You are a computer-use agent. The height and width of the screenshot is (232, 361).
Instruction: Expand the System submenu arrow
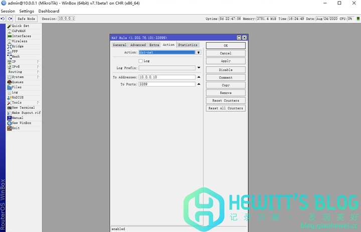click(38, 77)
